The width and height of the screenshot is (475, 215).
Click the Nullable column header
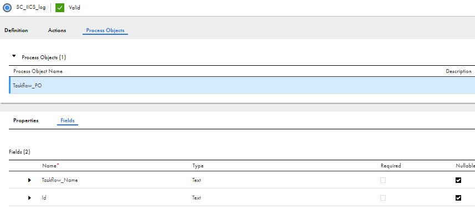[466, 166]
